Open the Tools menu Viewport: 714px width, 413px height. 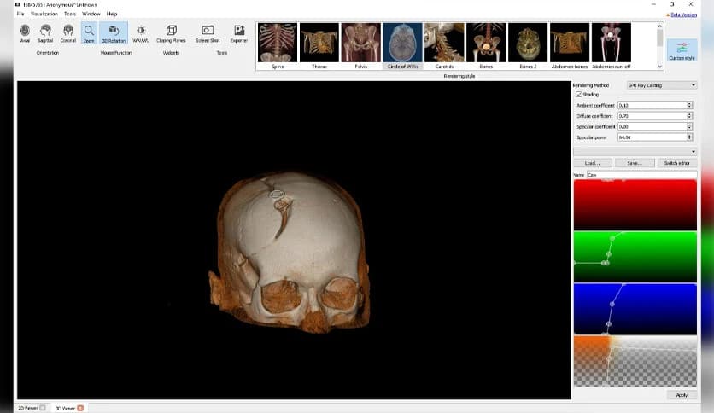click(x=70, y=14)
